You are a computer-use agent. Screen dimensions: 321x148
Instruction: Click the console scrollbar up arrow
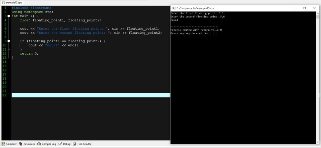click(x=318, y=13)
